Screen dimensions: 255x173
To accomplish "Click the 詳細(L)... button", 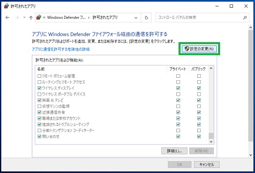I will (174, 151).
